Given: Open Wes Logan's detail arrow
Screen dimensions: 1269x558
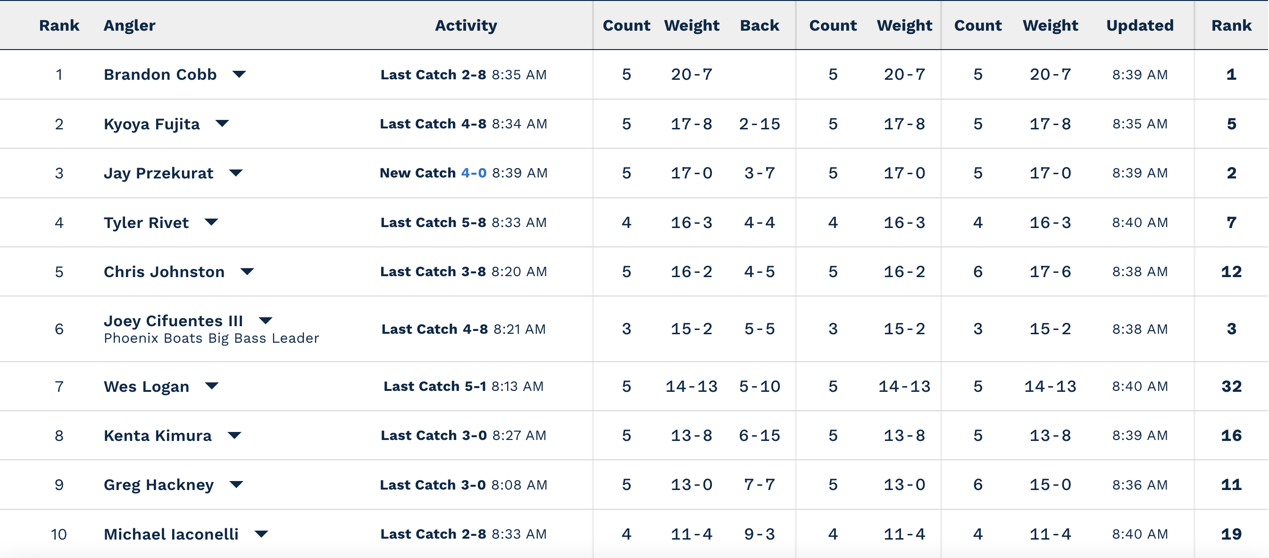Looking at the screenshot, I should tap(212, 386).
